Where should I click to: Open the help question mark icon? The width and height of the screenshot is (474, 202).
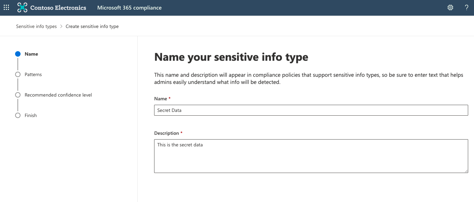pos(466,8)
